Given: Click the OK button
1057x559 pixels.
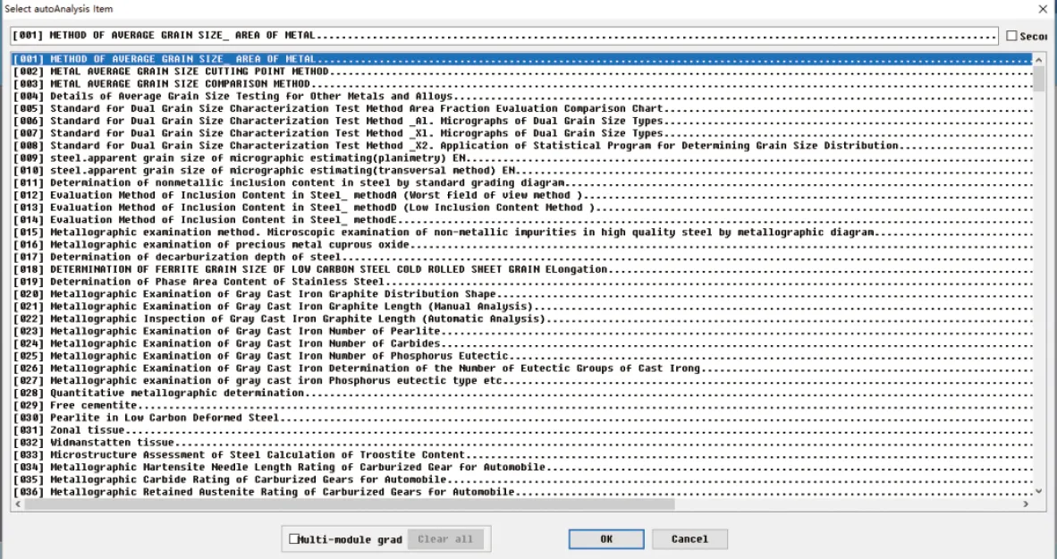Looking at the screenshot, I should coord(606,539).
